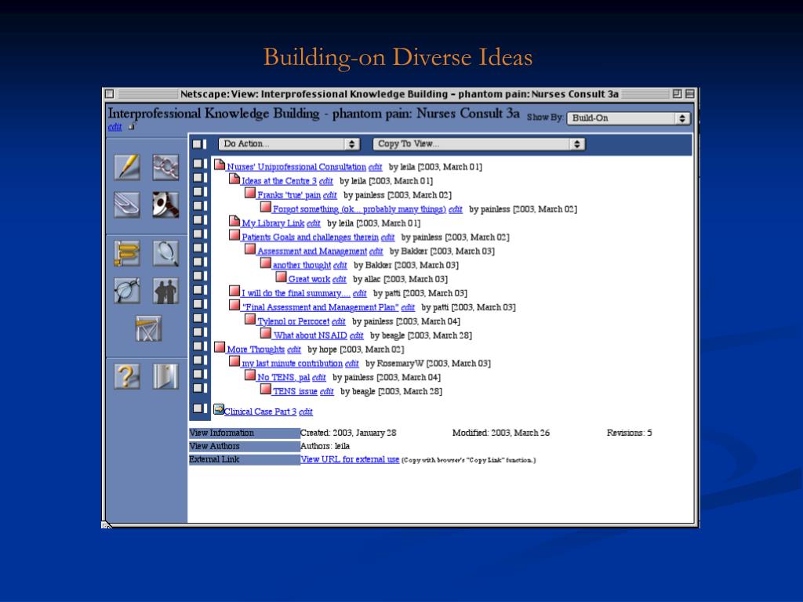Click the "Modified: 2003, March 26" text
The image size is (803, 602).
point(501,433)
